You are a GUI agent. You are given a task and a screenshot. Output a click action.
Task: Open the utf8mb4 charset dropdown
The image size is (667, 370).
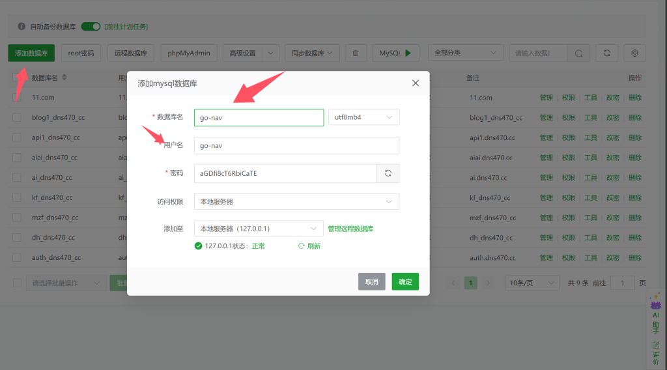[363, 117]
